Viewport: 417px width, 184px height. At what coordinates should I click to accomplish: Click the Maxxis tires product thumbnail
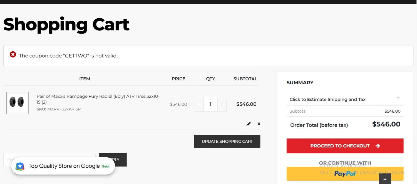tap(17, 103)
